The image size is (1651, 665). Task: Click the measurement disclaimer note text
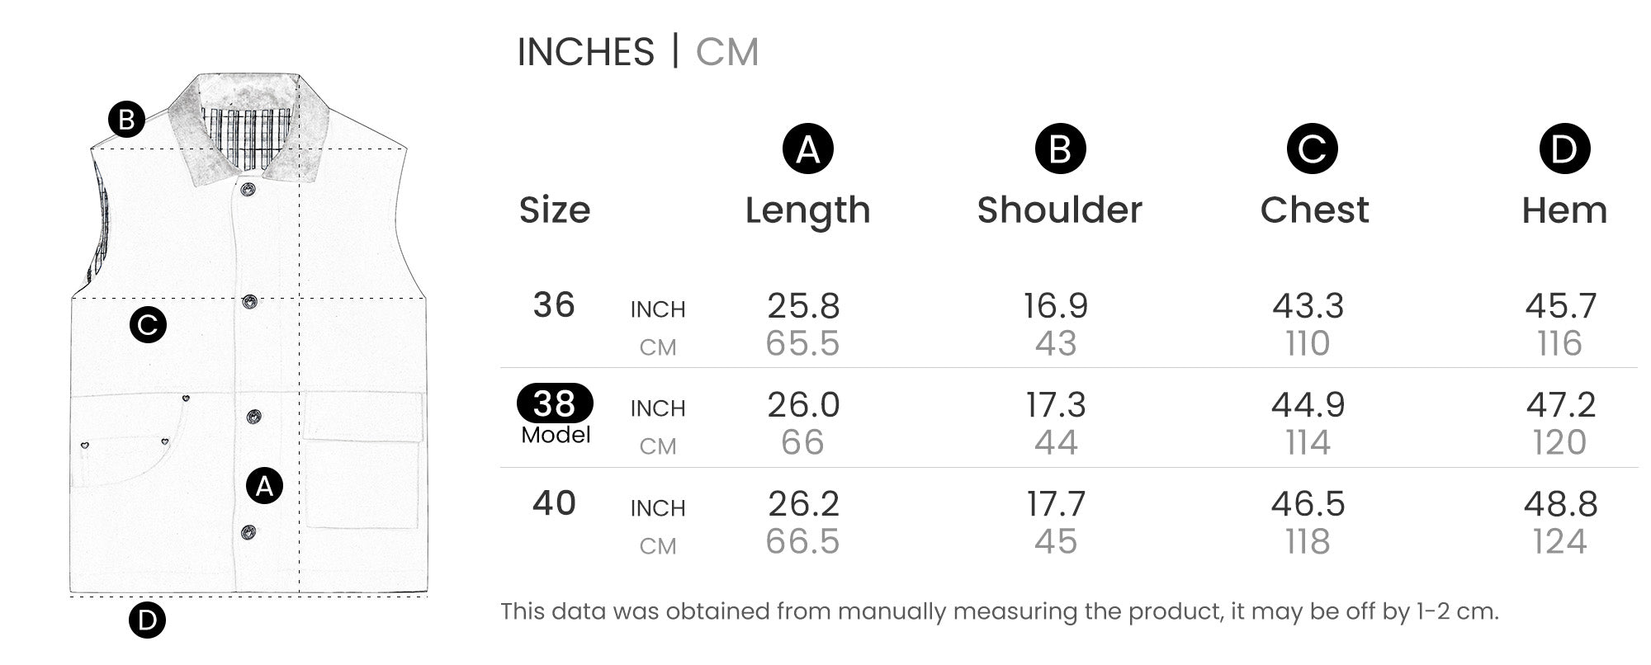(1000, 611)
